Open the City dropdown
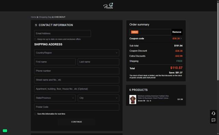Viewport: 219px width, 135px height. click(99, 98)
